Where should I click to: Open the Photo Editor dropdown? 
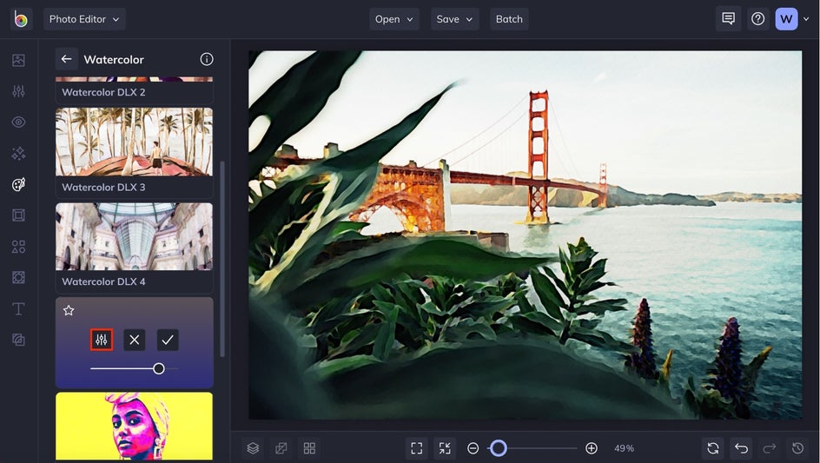tap(84, 19)
